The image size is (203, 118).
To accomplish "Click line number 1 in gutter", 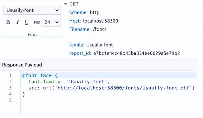I will (10, 76).
